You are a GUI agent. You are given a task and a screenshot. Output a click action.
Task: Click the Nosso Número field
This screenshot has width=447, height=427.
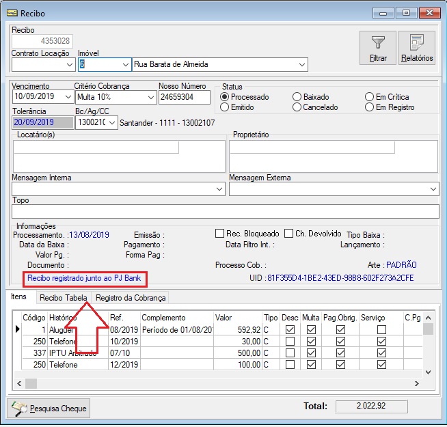pyautogui.click(x=184, y=97)
